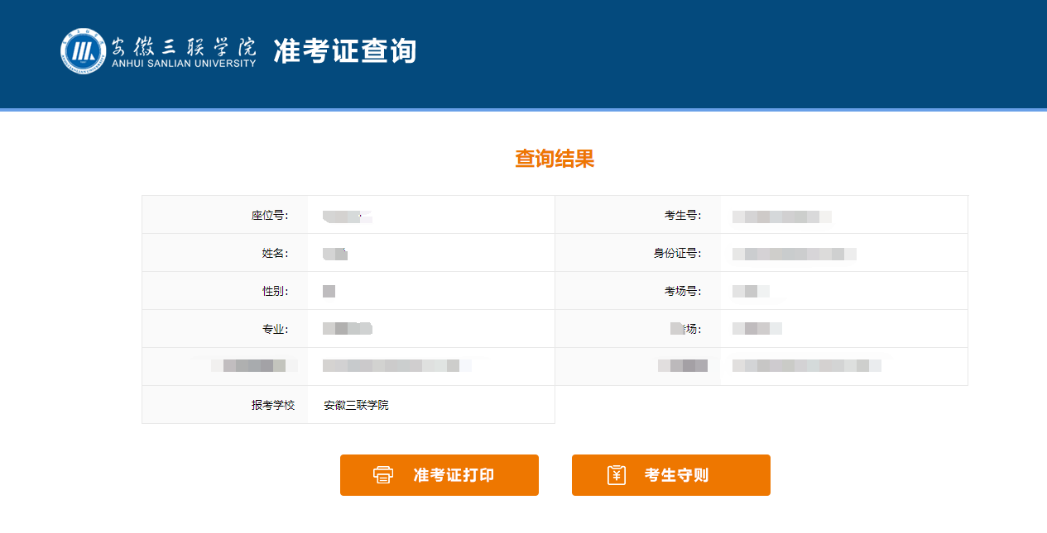This screenshot has height=533, width=1047.
Task: Click the ANHUI SANLIAN UNIVERSITY emblem
Action: tap(80, 50)
